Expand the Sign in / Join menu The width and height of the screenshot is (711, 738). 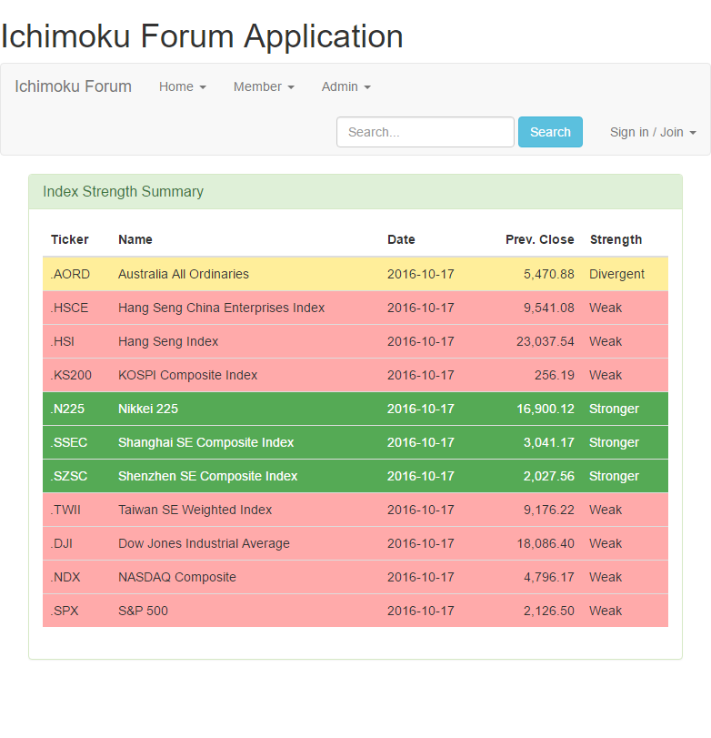click(x=652, y=132)
